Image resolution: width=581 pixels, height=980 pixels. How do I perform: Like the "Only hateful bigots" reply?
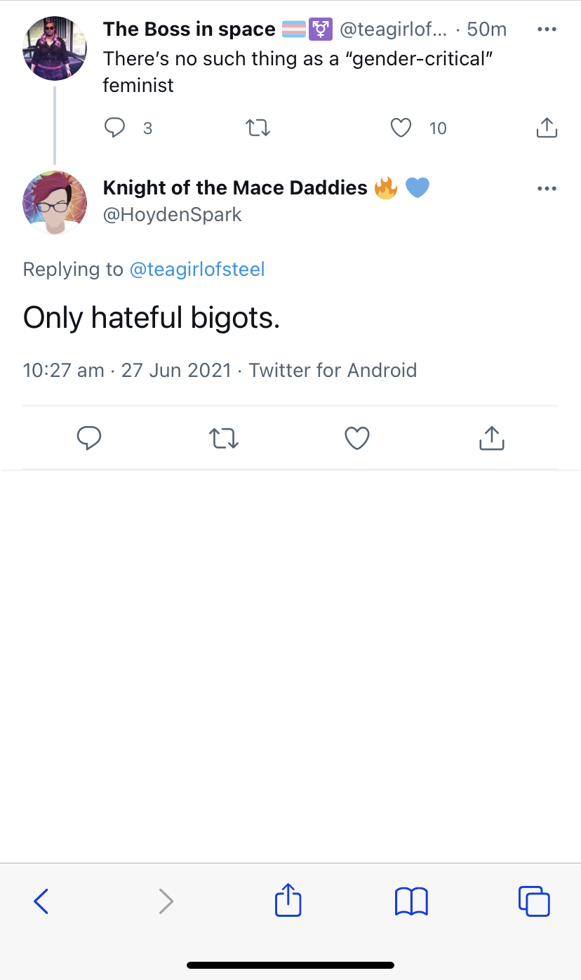[357, 438]
